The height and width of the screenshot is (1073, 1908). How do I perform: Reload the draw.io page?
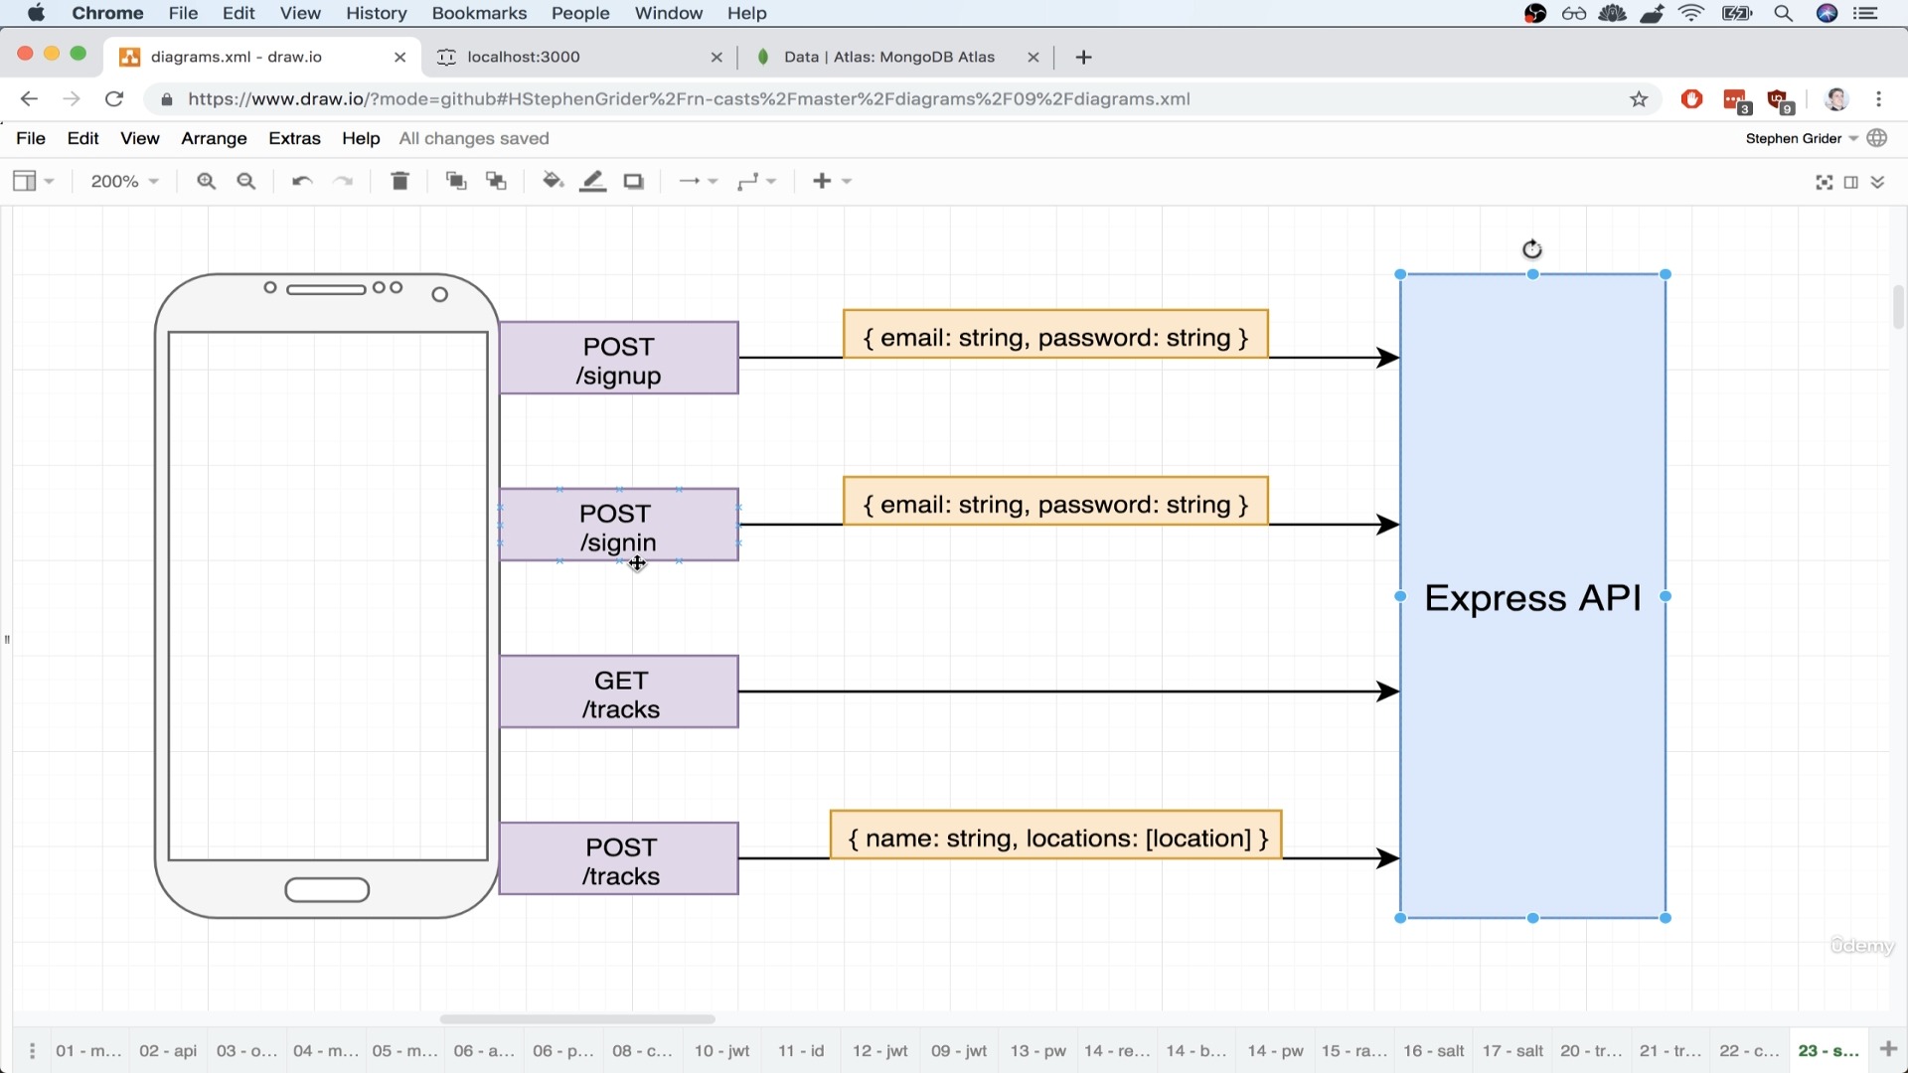pos(114,99)
